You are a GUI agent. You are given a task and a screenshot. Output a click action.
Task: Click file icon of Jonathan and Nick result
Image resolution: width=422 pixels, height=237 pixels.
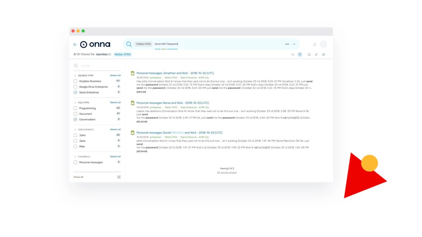tap(133, 73)
